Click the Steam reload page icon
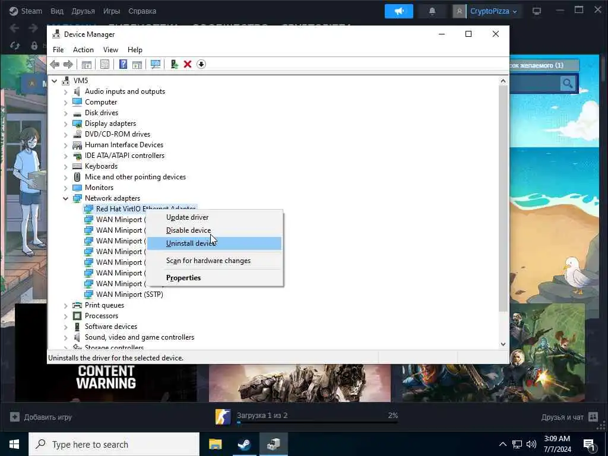This screenshot has height=456, width=608. pyautogui.click(x=15, y=46)
